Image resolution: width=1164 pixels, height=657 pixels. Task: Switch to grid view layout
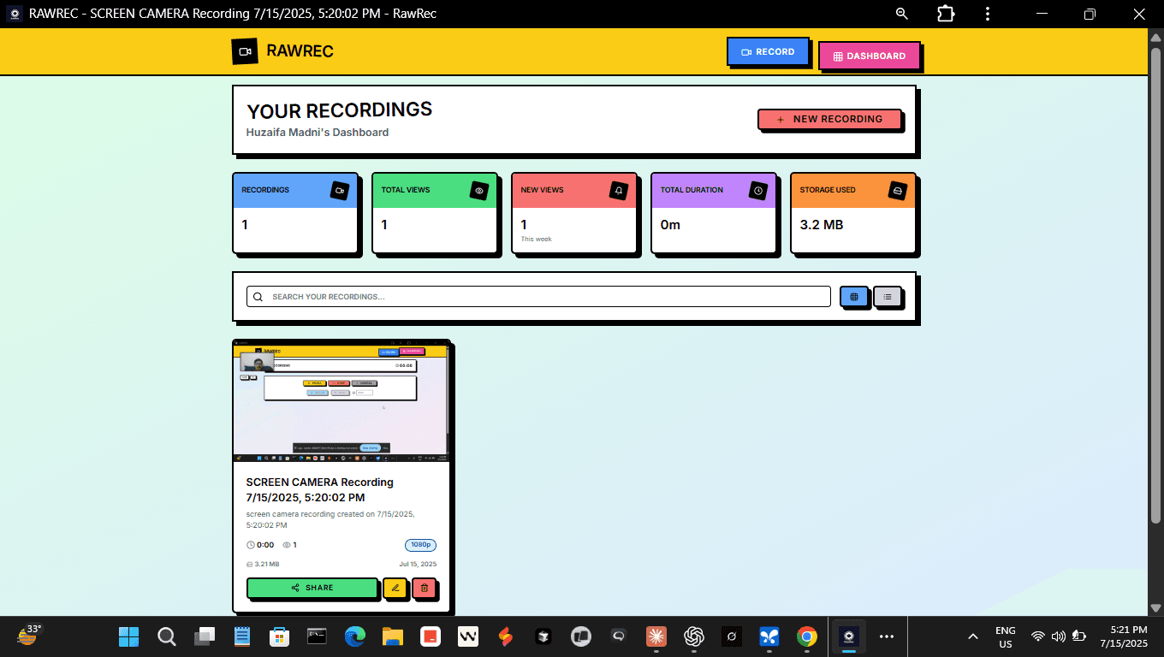853,297
